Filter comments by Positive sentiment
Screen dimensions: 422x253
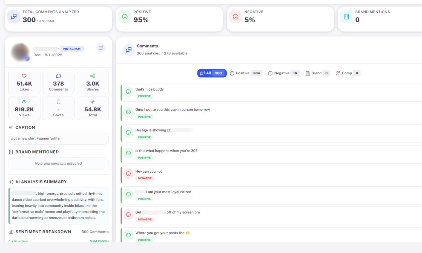246,73
